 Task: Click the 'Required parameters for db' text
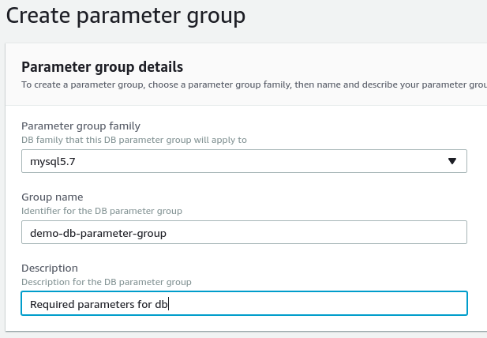pos(99,304)
